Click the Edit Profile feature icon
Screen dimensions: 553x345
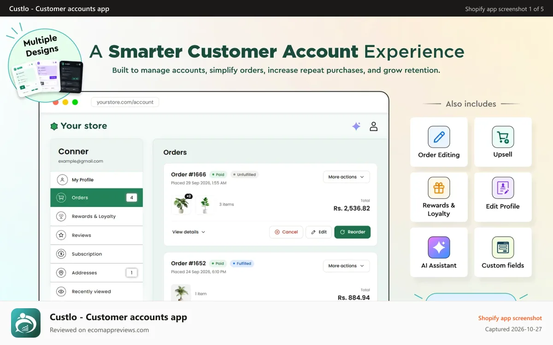click(x=503, y=188)
